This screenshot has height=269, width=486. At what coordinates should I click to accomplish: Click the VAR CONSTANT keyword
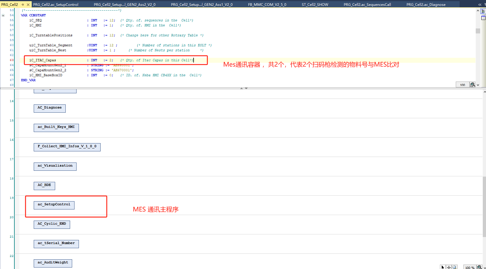(x=33, y=15)
